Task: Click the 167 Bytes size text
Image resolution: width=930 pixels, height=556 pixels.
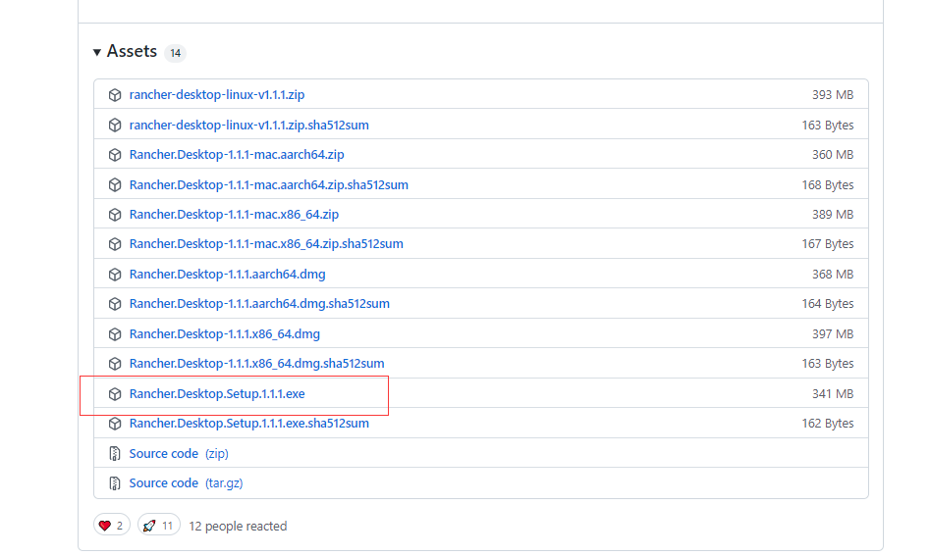Action: pos(828,244)
